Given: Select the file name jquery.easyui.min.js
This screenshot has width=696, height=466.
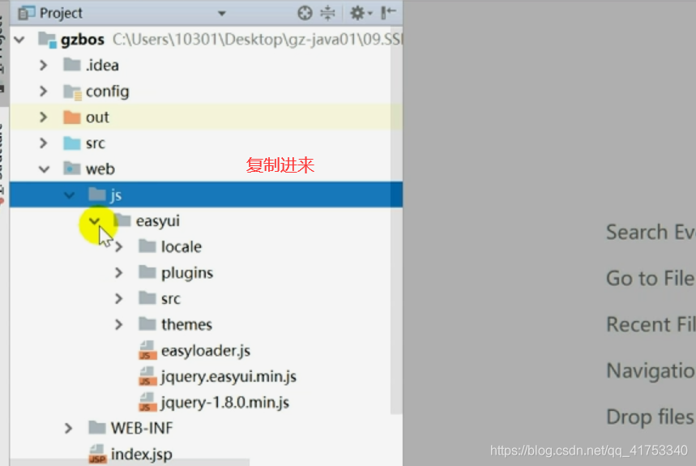Looking at the screenshot, I should point(228,377).
